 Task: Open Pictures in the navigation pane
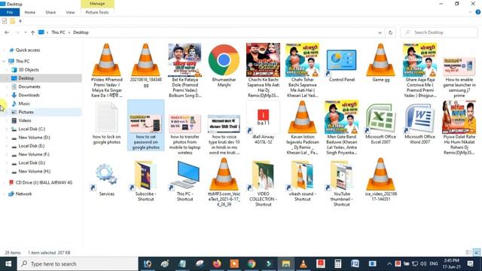(26, 112)
